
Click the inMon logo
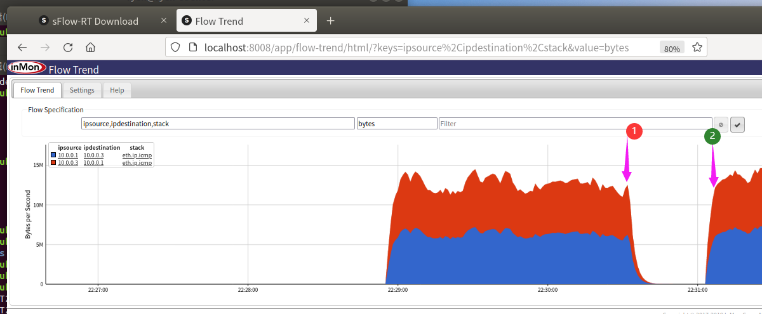point(27,67)
